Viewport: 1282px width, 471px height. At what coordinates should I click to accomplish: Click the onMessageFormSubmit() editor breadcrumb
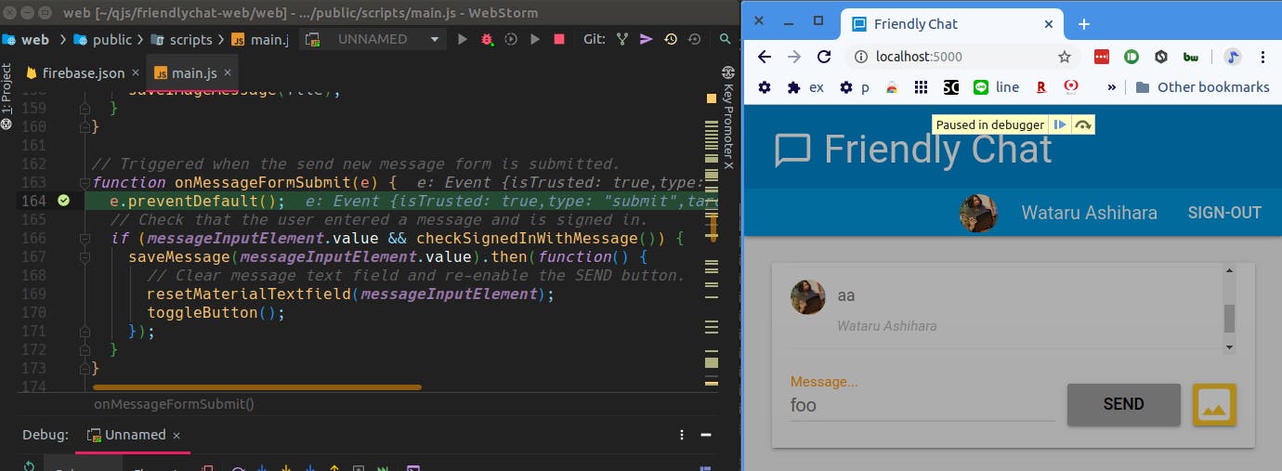pos(174,404)
